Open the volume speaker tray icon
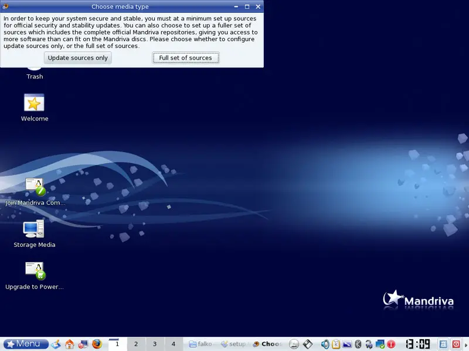The image size is (469, 351). [x=325, y=344]
